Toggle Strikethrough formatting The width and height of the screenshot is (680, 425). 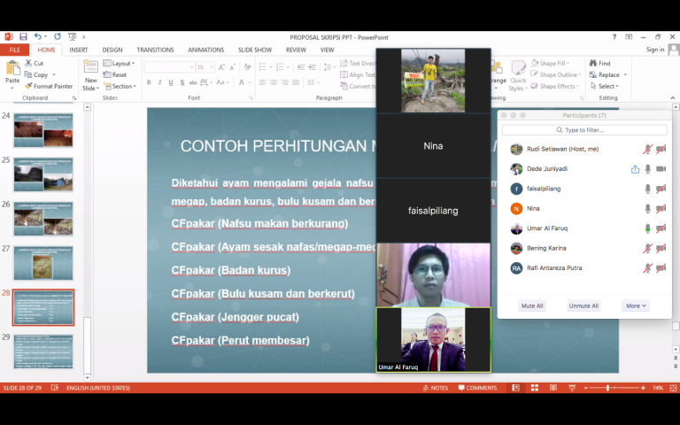[193, 82]
